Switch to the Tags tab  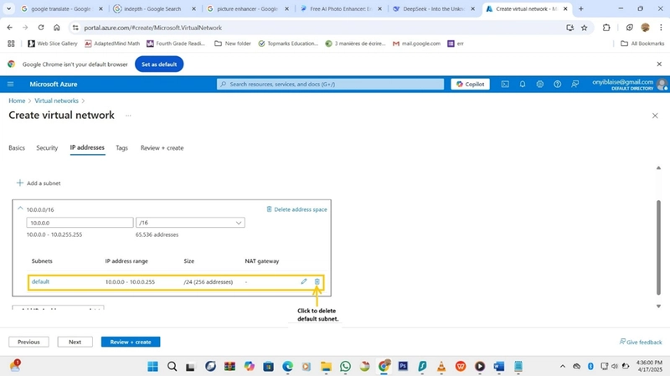121,148
